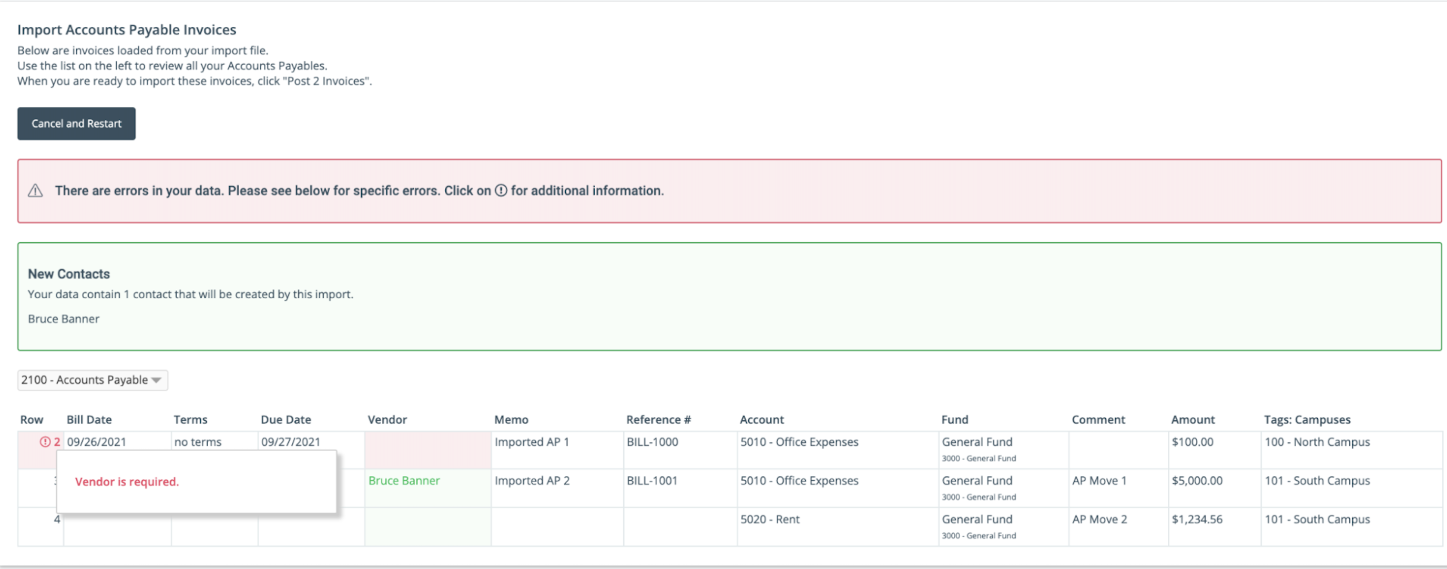The image size is (1447, 569).
Task: Click 101 - South Campus on AP Move 2 row
Action: (x=1317, y=520)
